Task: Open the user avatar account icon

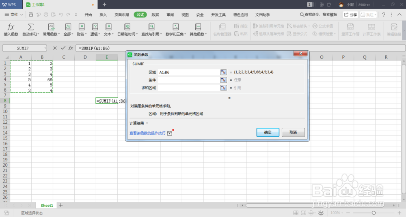Action: point(341,4)
